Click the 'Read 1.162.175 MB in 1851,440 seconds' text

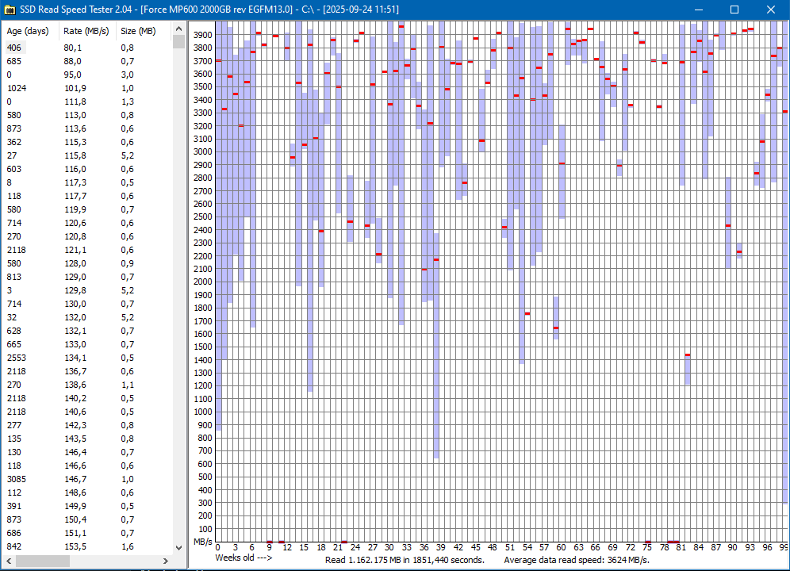click(x=405, y=560)
